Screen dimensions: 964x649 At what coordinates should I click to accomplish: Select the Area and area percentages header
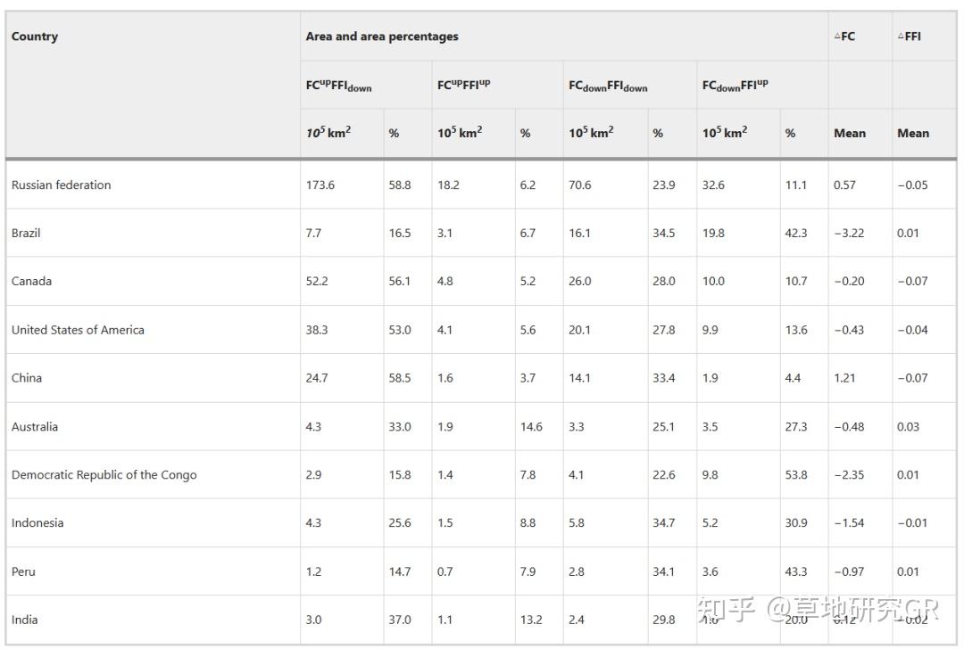click(382, 37)
